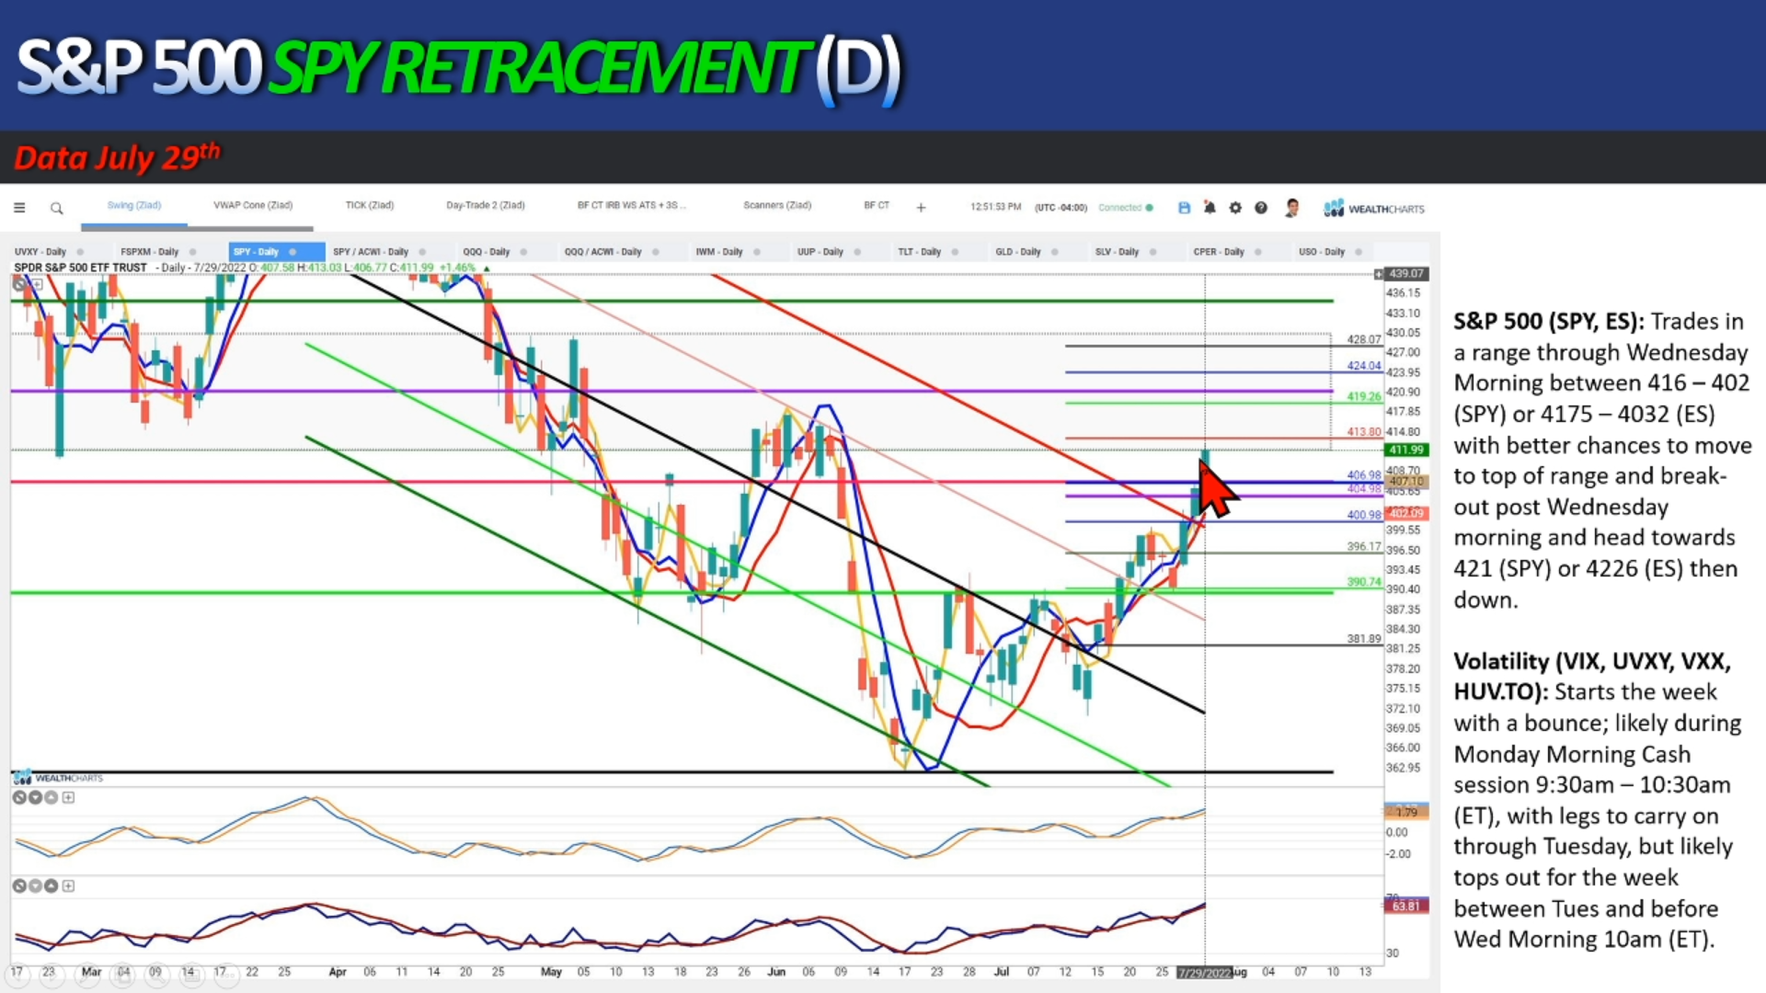Select the SLV - Daily chart tab
The width and height of the screenshot is (1766, 993).
1118,252
